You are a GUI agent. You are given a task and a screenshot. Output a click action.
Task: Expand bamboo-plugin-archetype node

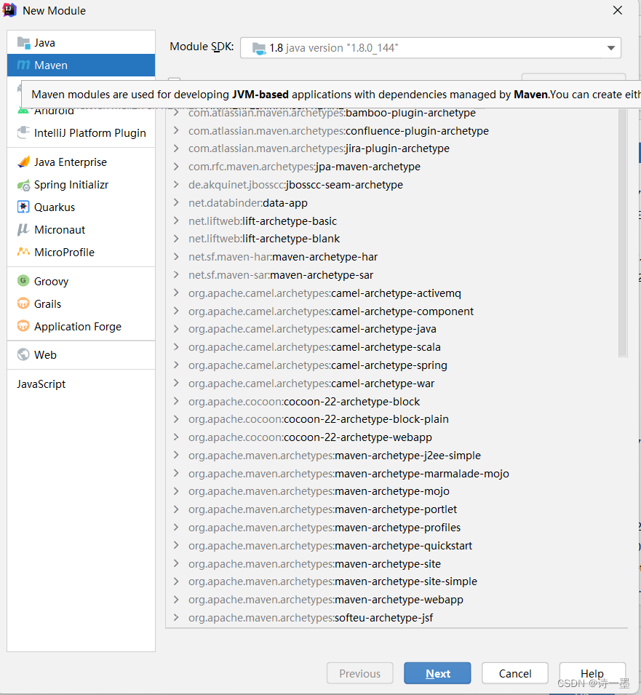coord(176,113)
